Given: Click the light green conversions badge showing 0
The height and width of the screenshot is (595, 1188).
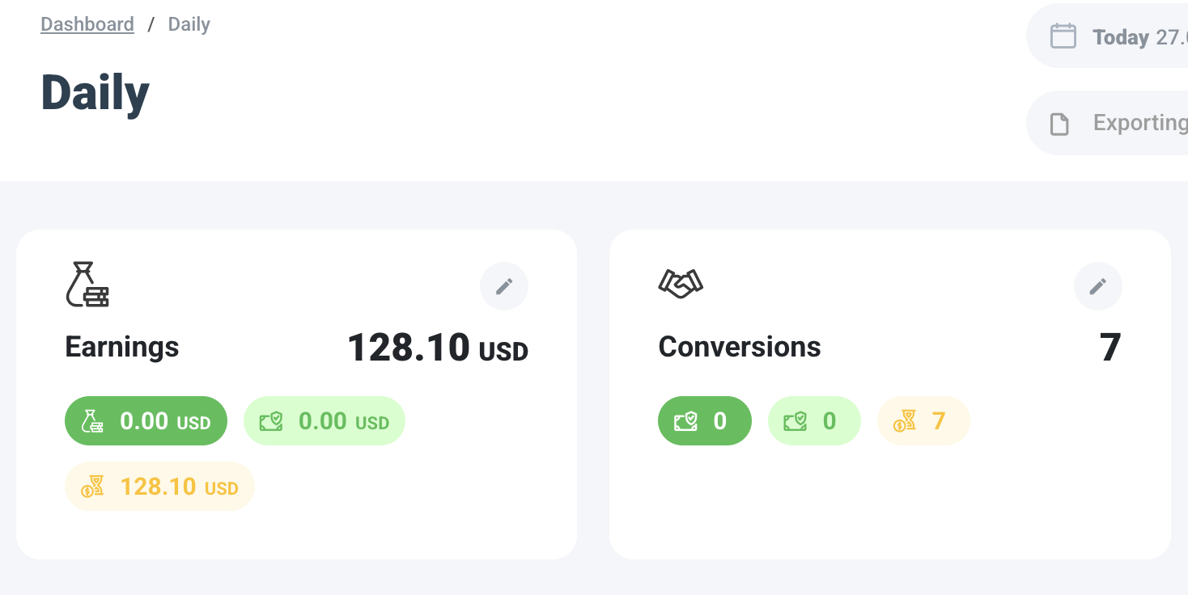Looking at the screenshot, I should 813,420.
